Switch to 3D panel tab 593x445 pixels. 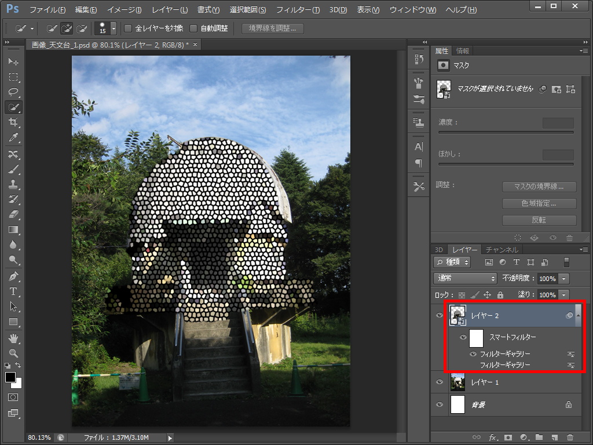[x=439, y=250]
